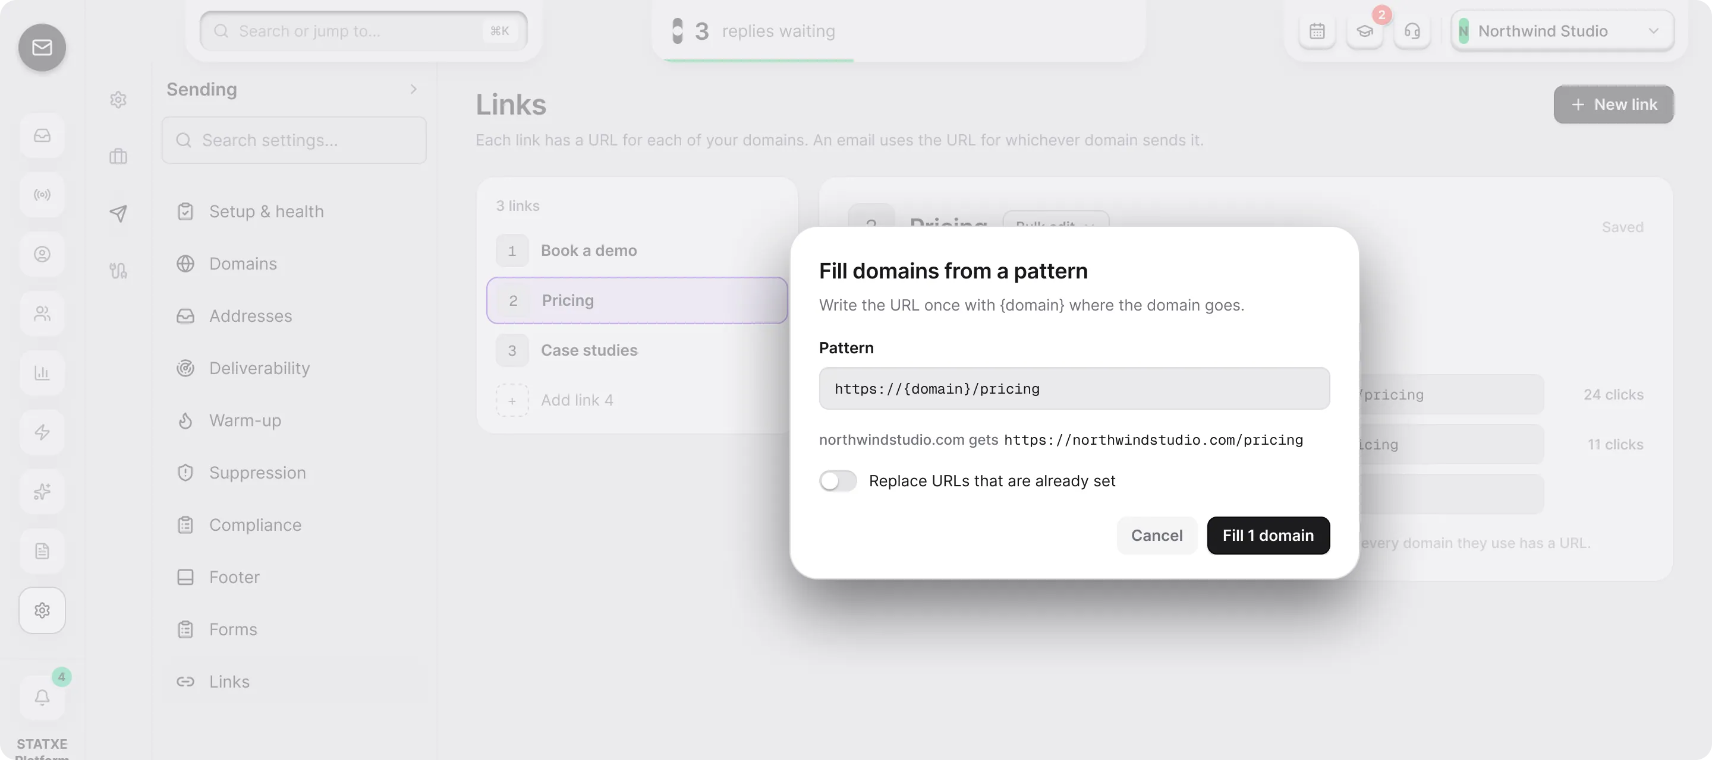Click the Pattern URL input field
This screenshot has height=760, width=1712.
coord(1074,388)
